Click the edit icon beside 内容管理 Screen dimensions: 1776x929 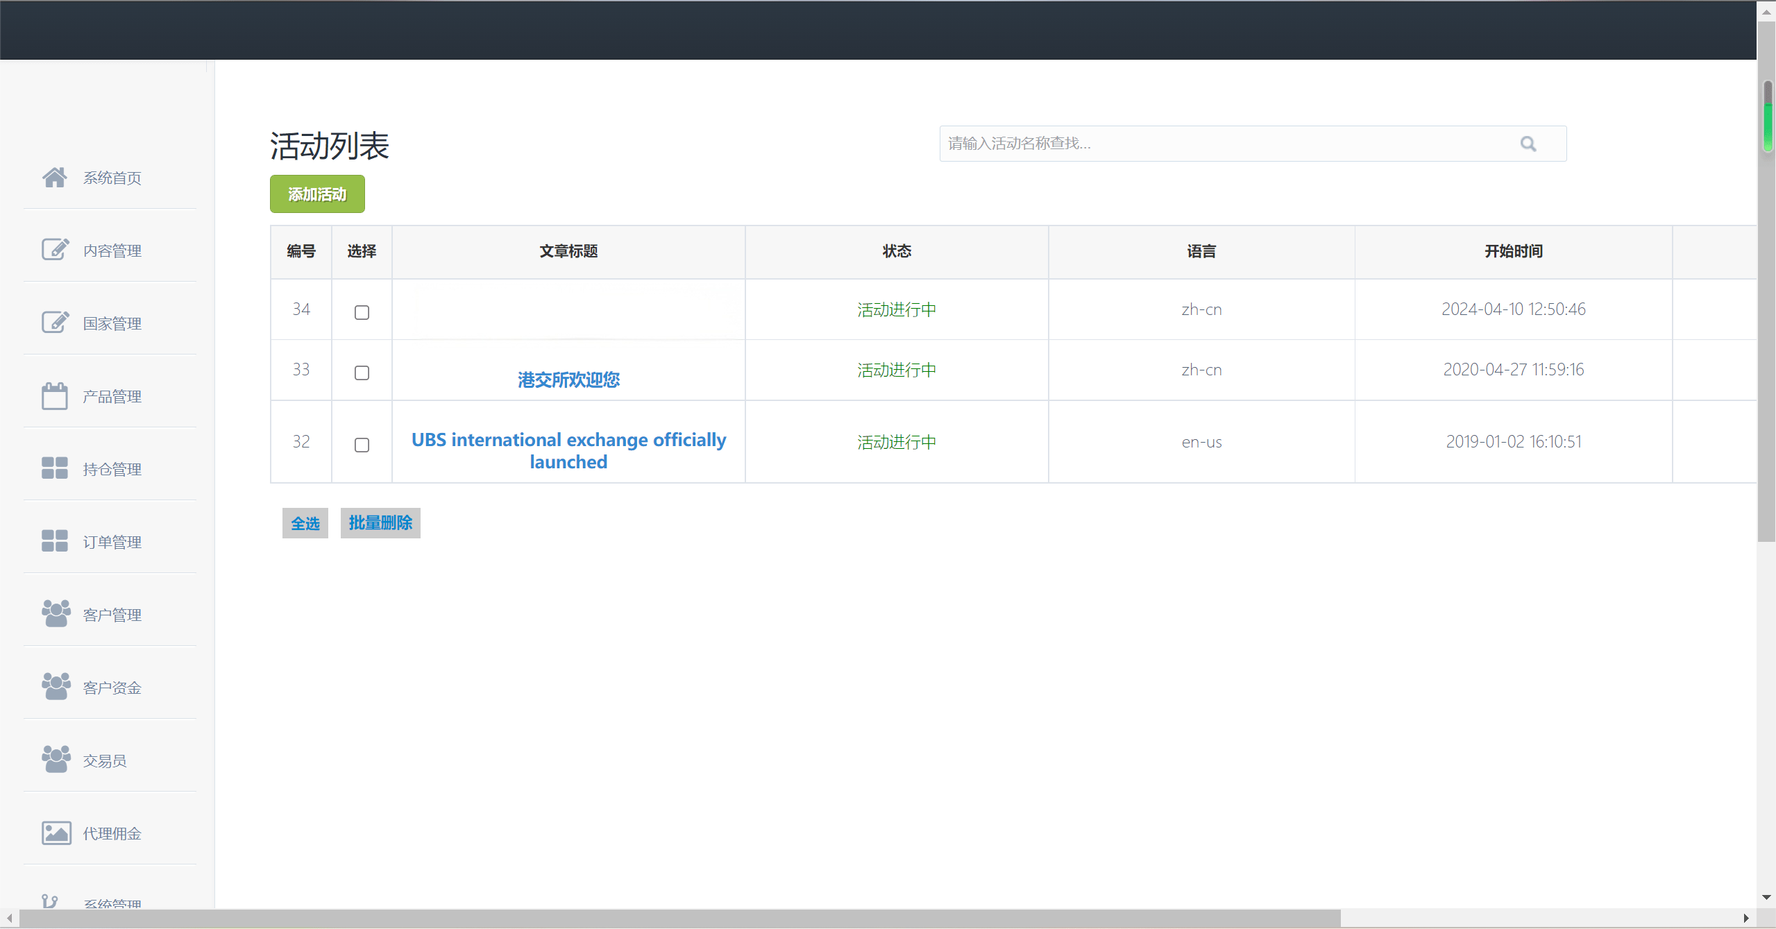pyautogui.click(x=55, y=250)
